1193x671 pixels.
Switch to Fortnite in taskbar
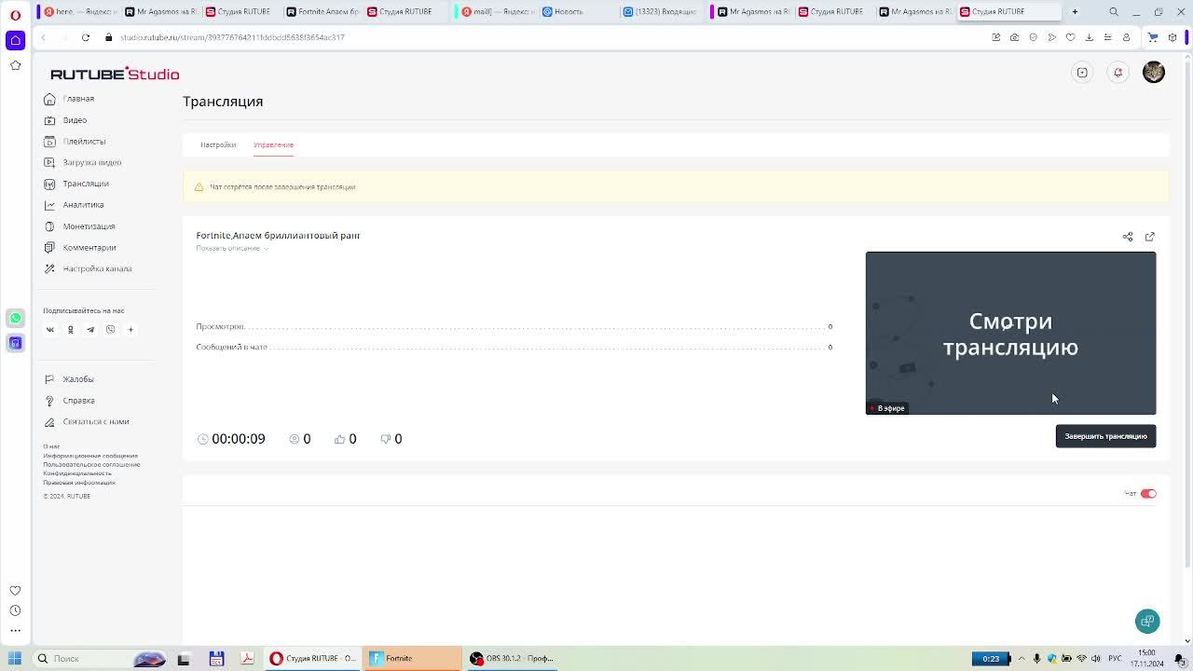click(x=413, y=658)
